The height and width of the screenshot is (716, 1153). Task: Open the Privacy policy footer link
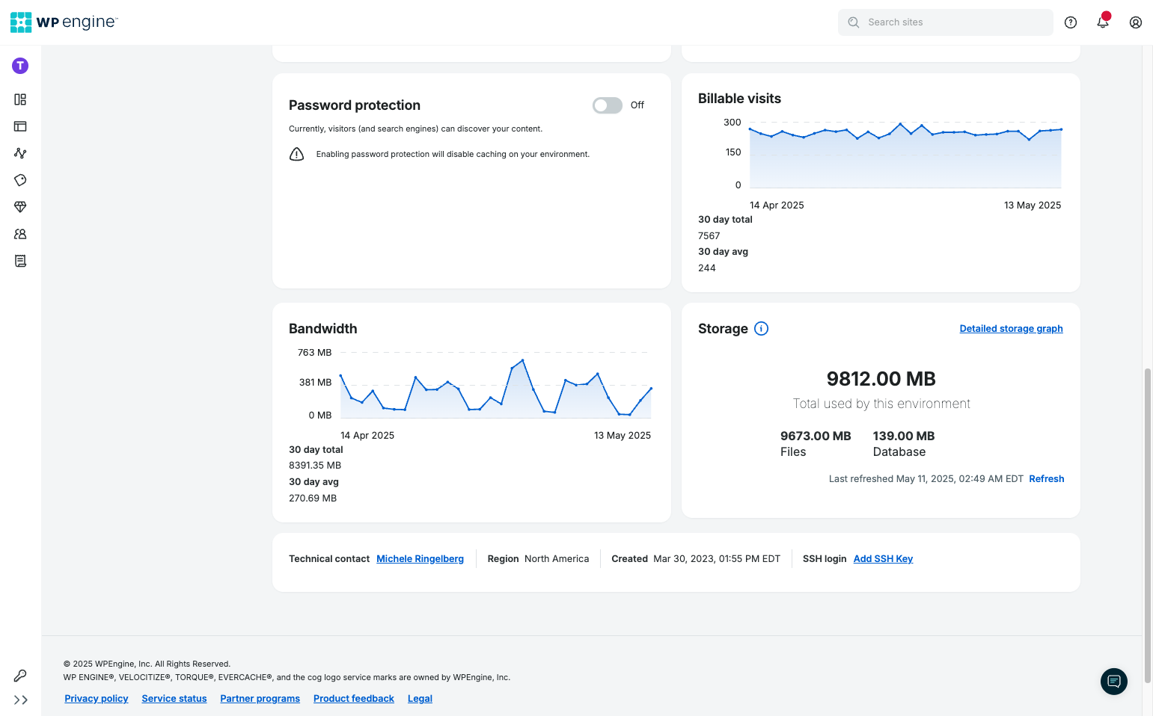point(97,699)
